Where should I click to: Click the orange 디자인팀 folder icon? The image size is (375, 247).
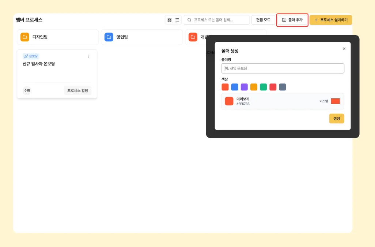coord(25,37)
